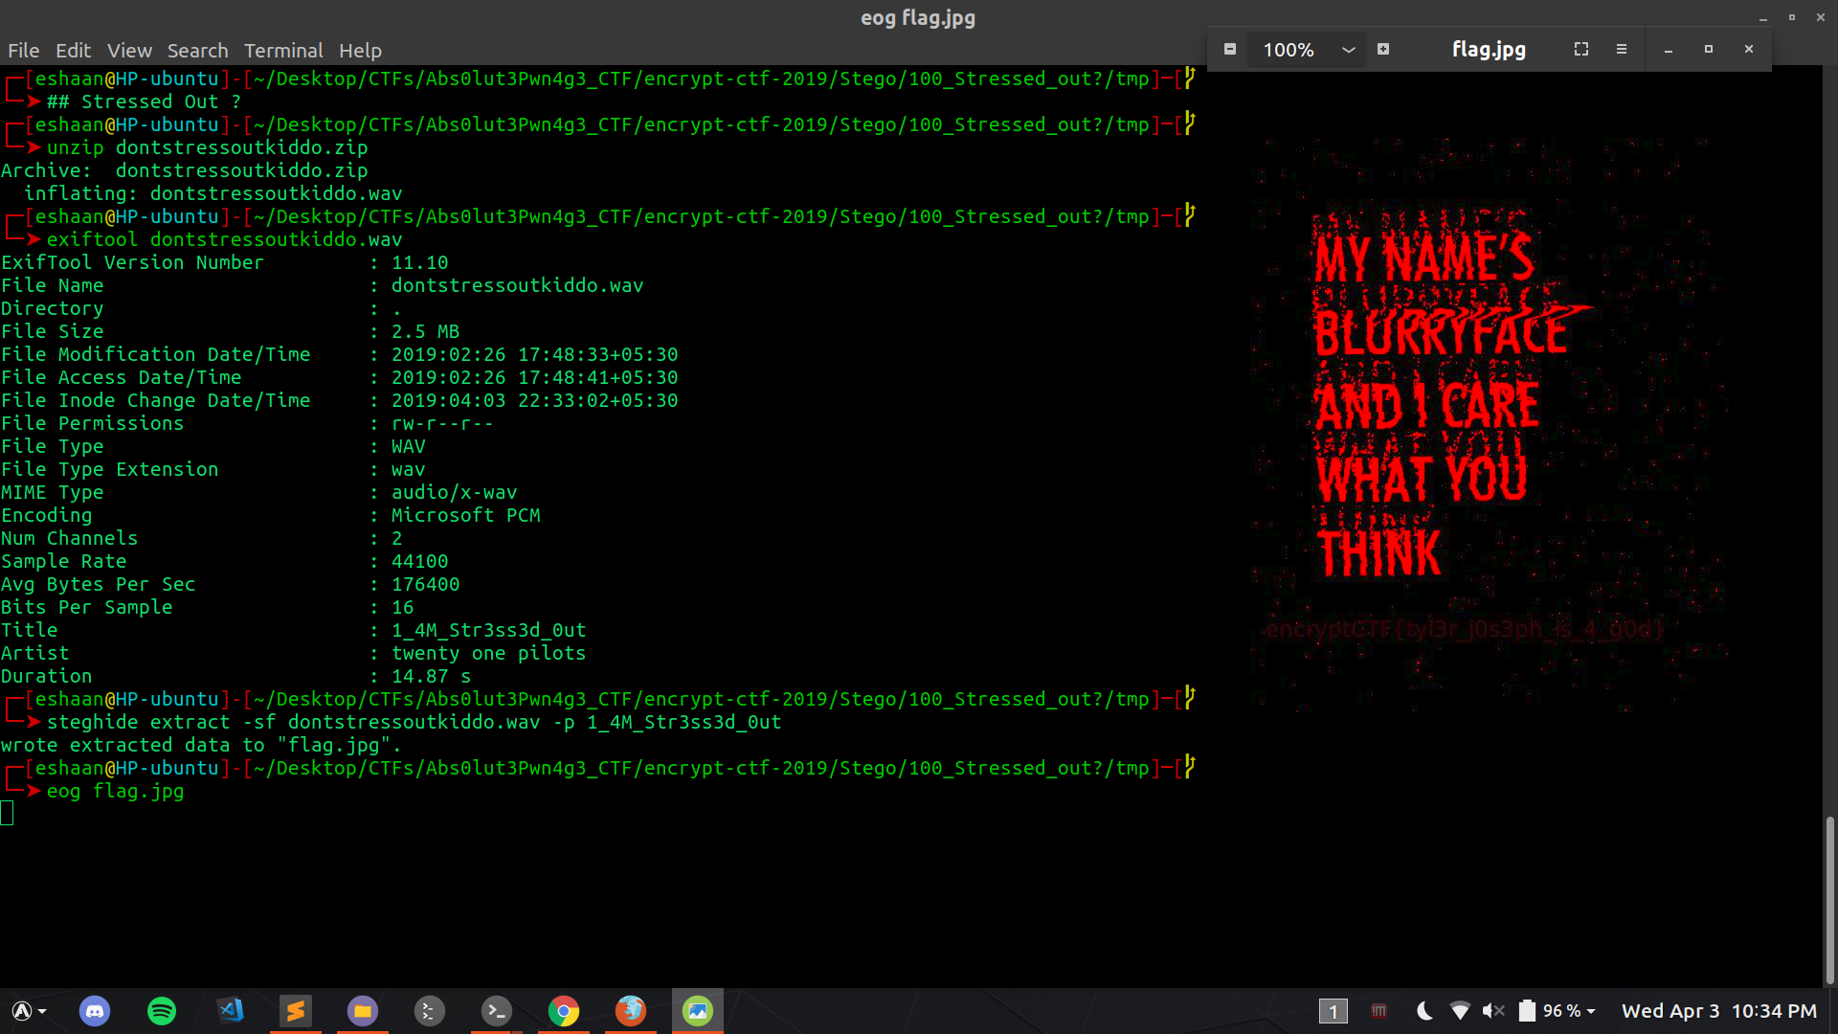Open the Search menu
The height and width of the screenshot is (1034, 1838).
[197, 51]
